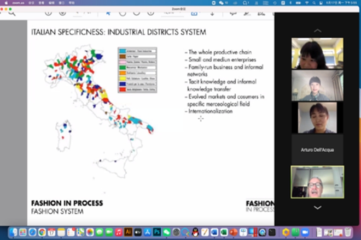Open the Apple menu

(4, 2)
